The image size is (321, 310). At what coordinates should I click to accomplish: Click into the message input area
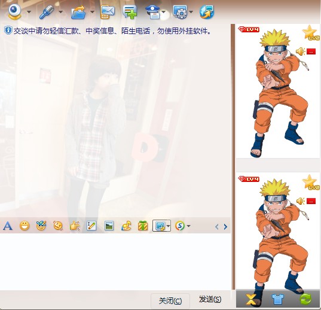click(x=115, y=262)
